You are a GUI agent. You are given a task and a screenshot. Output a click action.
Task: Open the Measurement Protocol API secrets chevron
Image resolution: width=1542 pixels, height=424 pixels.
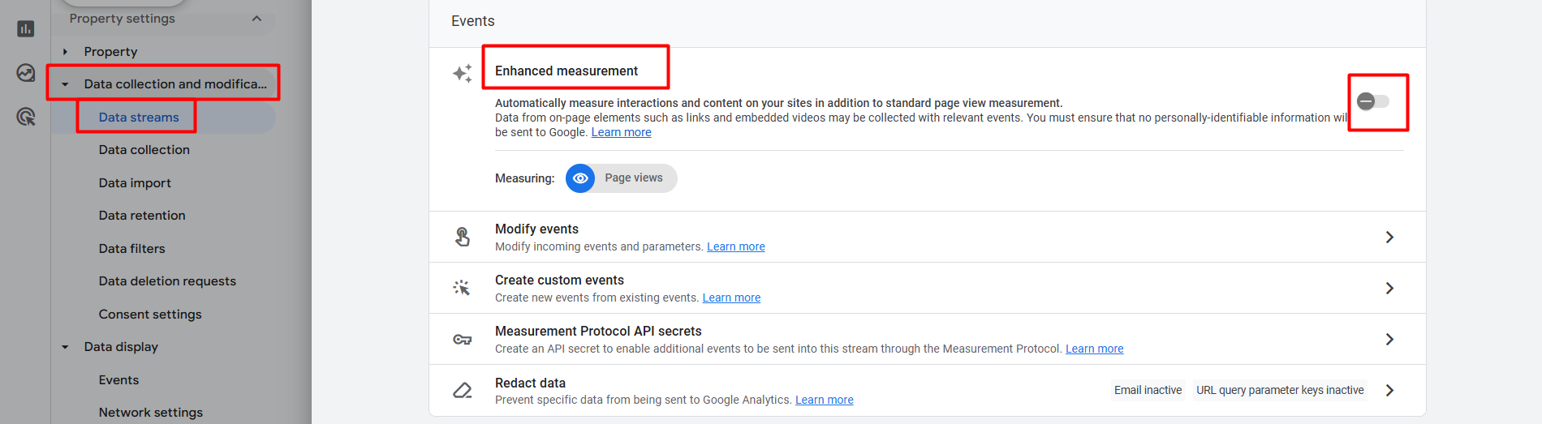[x=1389, y=339]
